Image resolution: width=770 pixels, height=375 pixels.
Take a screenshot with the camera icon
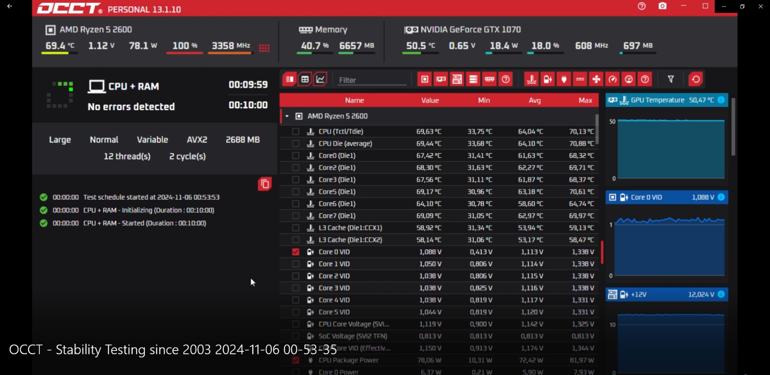(663, 6)
